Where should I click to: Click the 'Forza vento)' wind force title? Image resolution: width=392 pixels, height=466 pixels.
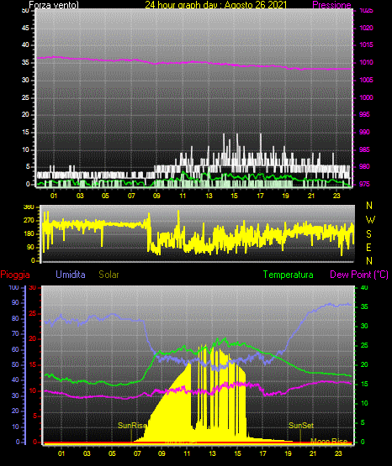click(x=54, y=5)
